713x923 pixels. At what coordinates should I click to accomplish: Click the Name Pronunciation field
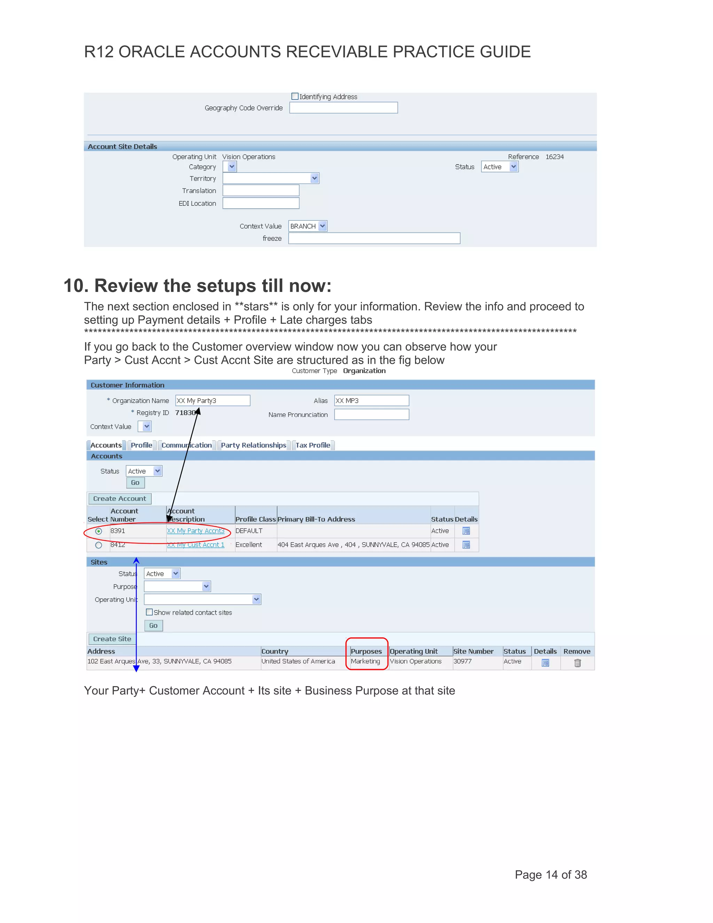[x=372, y=414]
